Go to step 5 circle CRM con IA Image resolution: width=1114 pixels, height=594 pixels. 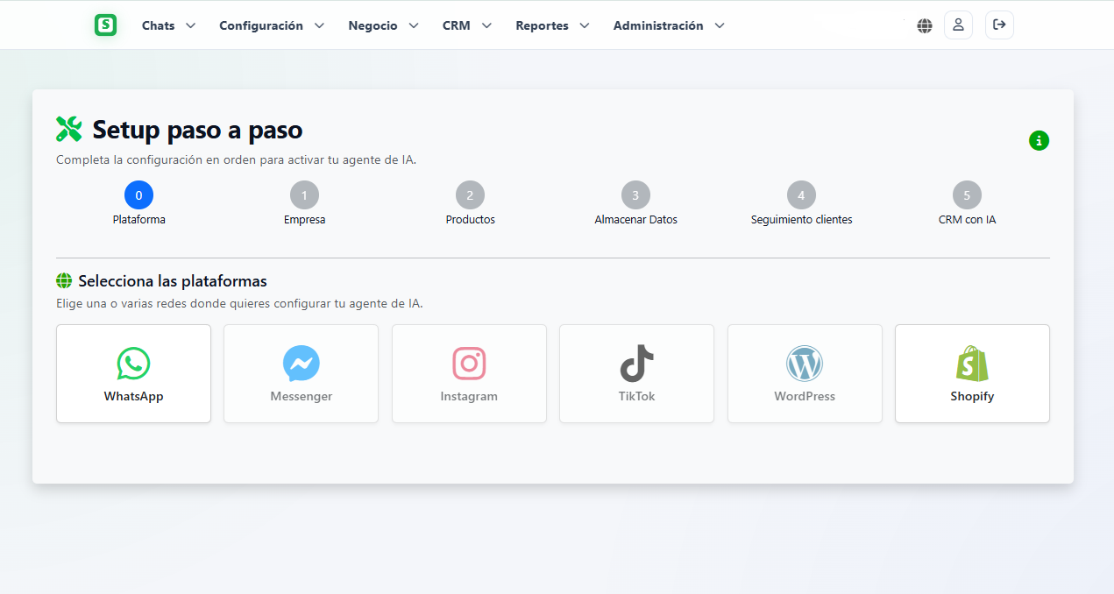point(967,195)
